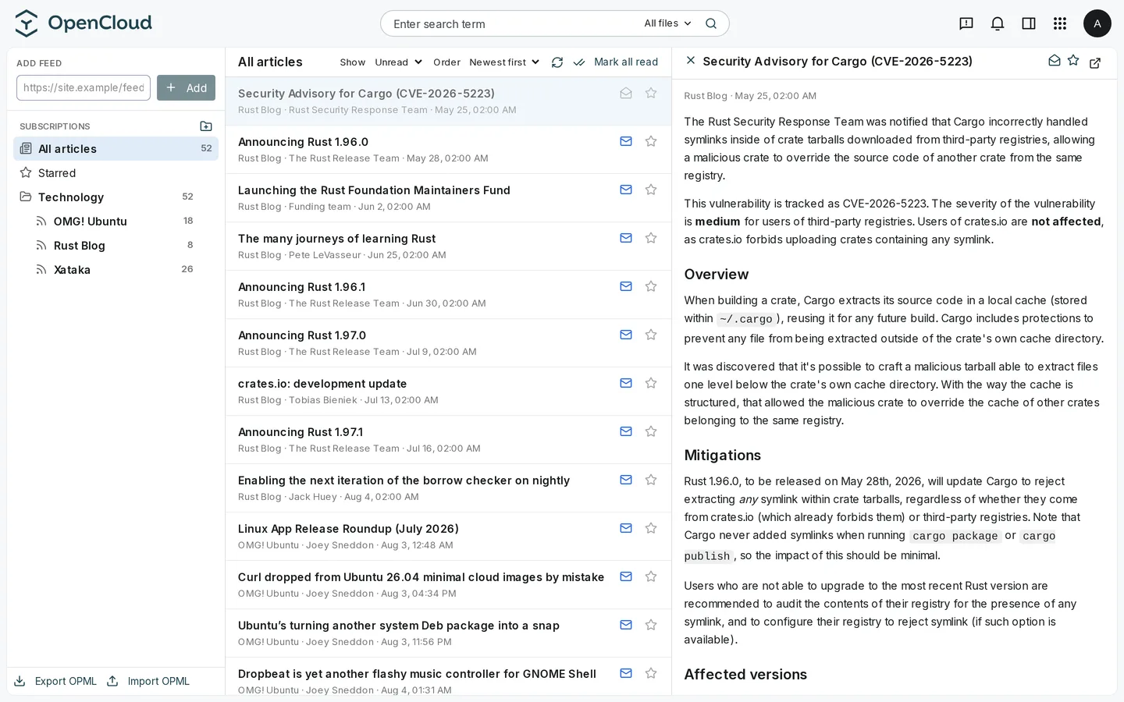This screenshot has width=1124, height=702.
Task: Open 'Linux App Release Roundup (July 2026)'
Action: tap(448, 537)
